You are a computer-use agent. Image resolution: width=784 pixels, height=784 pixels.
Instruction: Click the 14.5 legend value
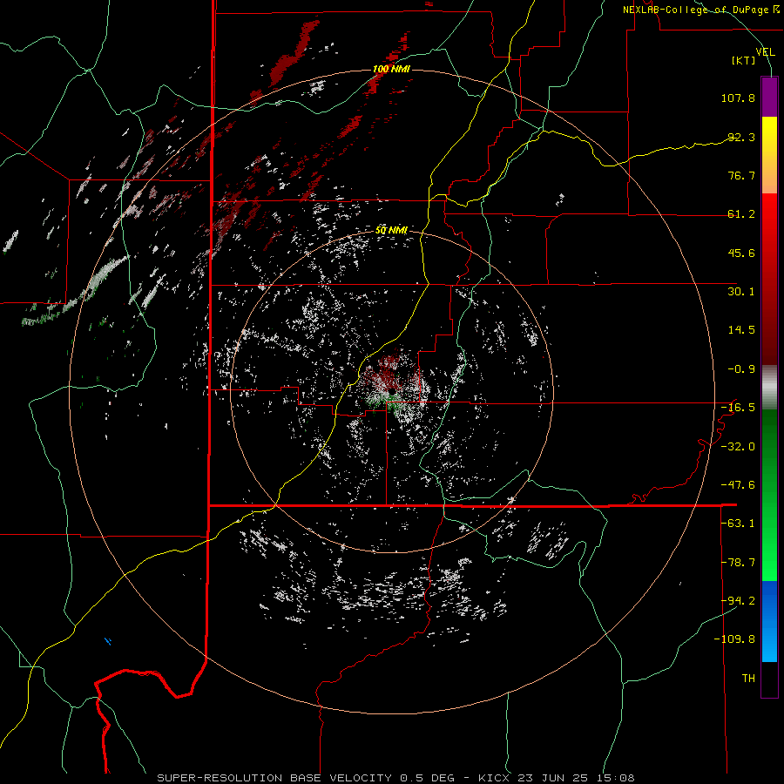click(x=741, y=330)
